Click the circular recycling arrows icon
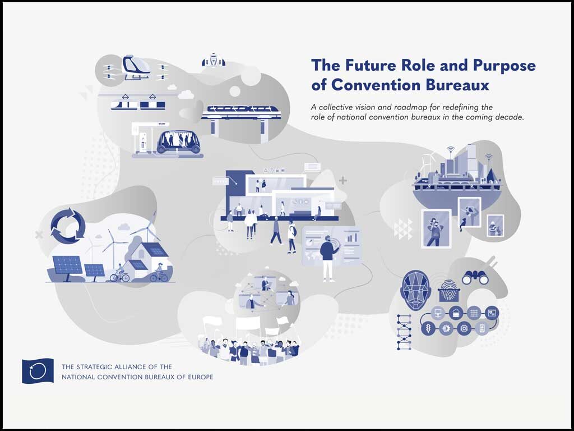The image size is (574, 431). 68,226
